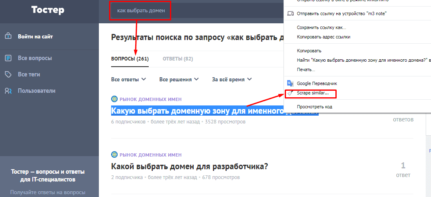431x197 pixels.
Task: Click heading Результаты поиска по запросу
Action: coord(197,38)
